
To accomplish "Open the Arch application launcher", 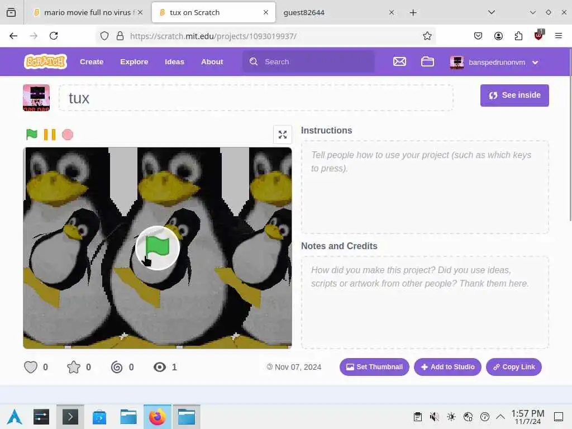I will tap(14, 417).
